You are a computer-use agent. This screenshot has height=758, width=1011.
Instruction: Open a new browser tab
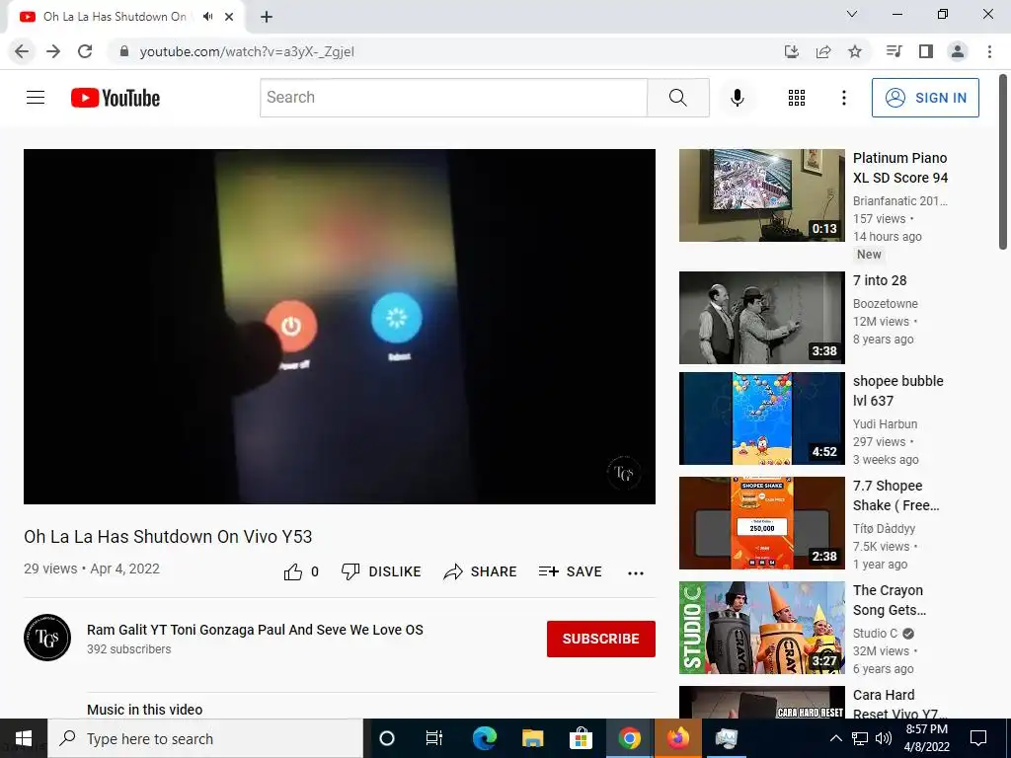(267, 17)
